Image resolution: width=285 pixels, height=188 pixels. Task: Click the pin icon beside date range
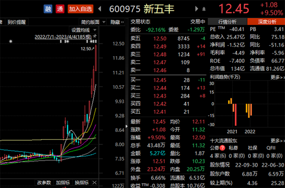tap(95, 36)
